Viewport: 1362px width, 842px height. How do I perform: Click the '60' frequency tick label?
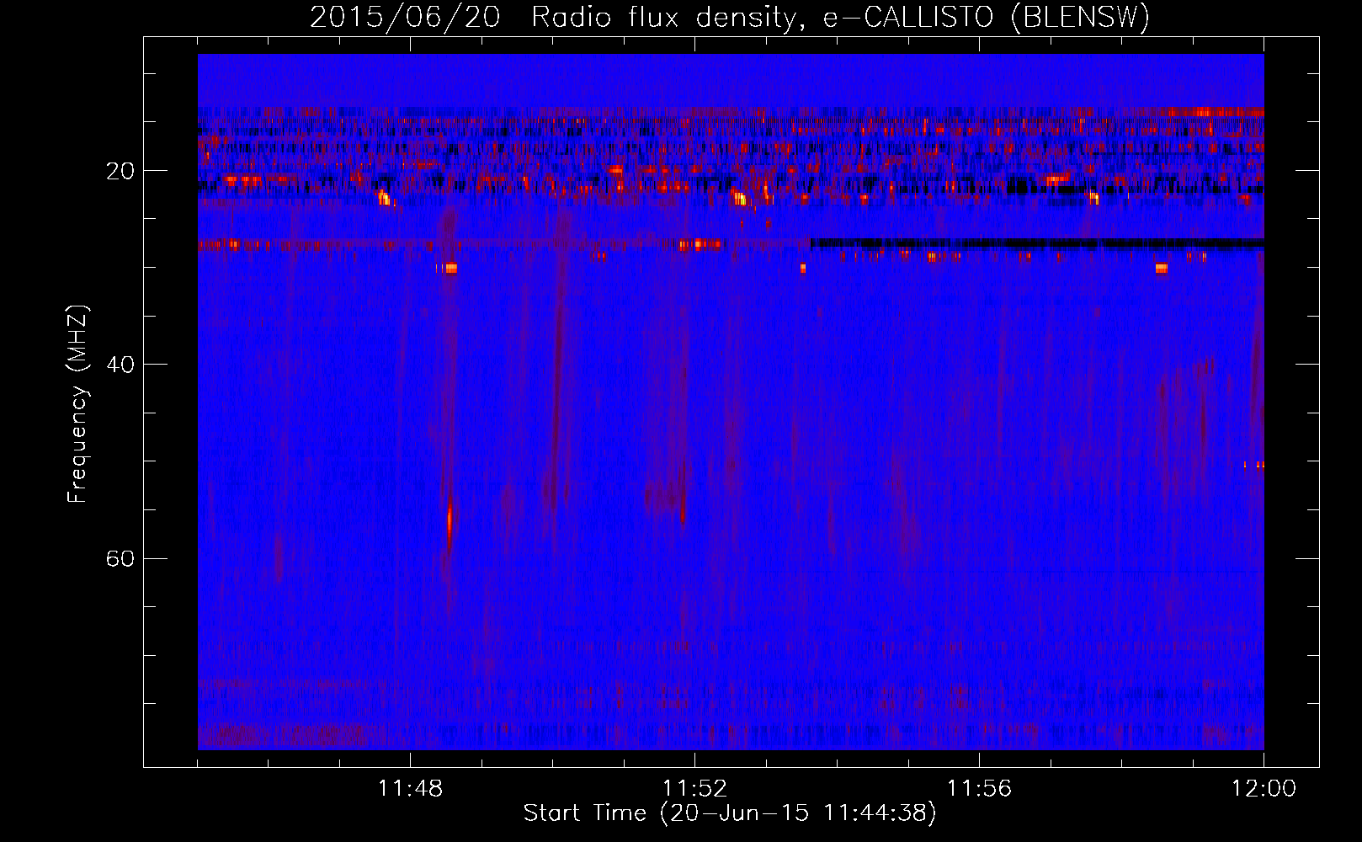120,558
